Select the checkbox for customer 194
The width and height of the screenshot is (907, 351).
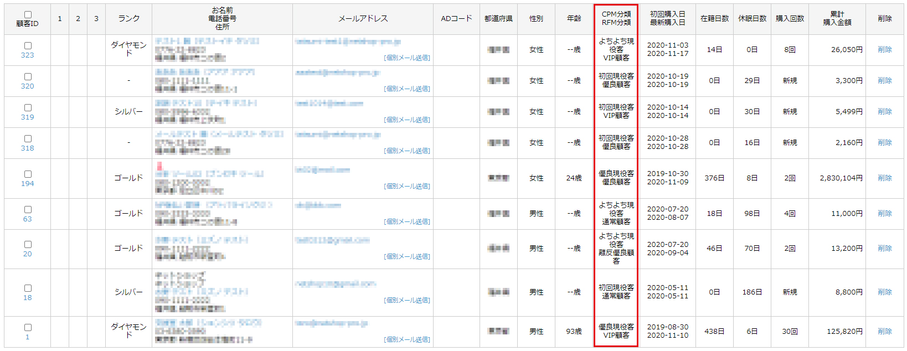click(x=28, y=174)
